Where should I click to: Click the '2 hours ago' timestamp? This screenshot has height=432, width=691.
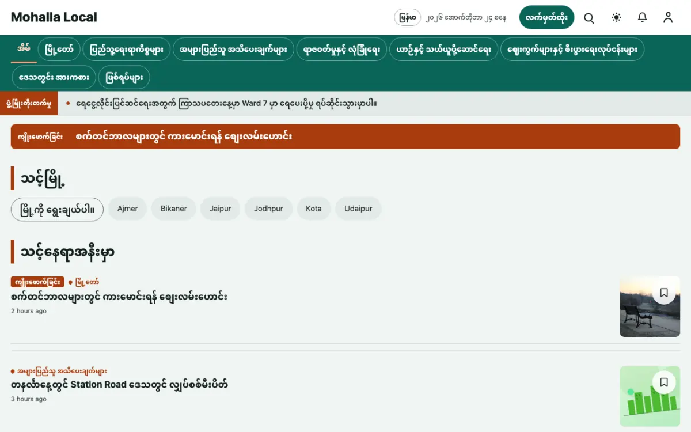pyautogui.click(x=29, y=311)
